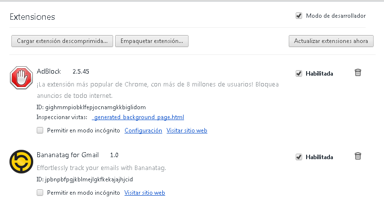Click Cargar extensión descomprimida button
384x214 pixels.
pos(62,41)
